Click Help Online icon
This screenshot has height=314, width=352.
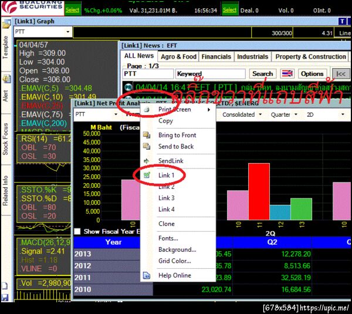pos(147,275)
